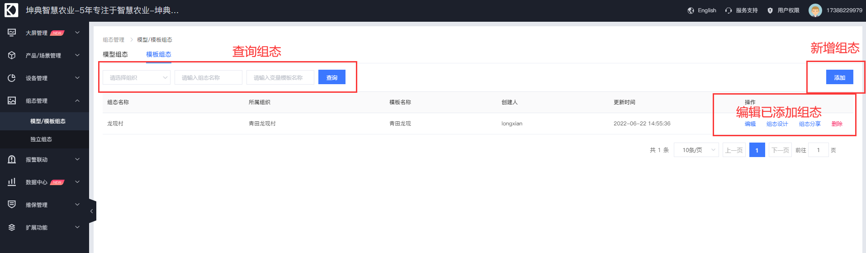866x253 pixels.
Task: Click the 前往 page number input
Action: (819, 150)
